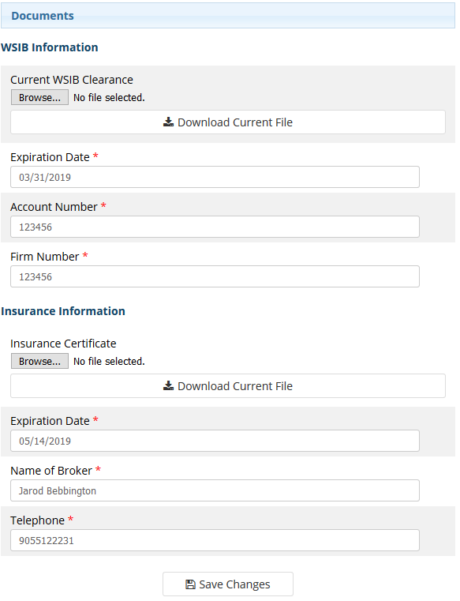Viewport: 460px width, 601px height.
Task: Edit the WSIB Expiration Date field
Action: (215, 177)
